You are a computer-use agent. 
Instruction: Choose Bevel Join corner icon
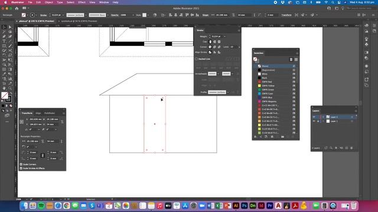pyautogui.click(x=219, y=47)
